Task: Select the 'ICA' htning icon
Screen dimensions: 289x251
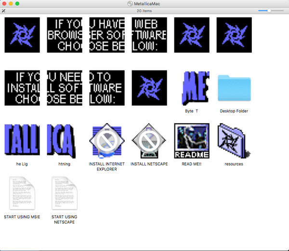Action: click(61, 141)
